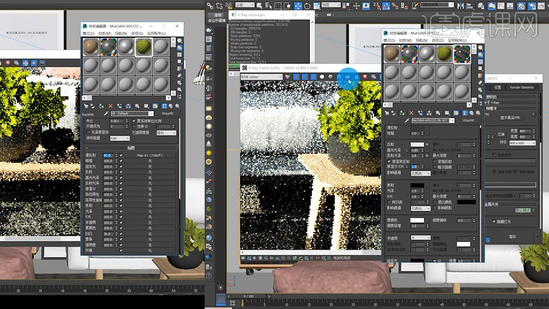Screen dimensions: 549x309
Task: Toggle blue channel in V-Ray frame buffer
Action: (x=314, y=77)
